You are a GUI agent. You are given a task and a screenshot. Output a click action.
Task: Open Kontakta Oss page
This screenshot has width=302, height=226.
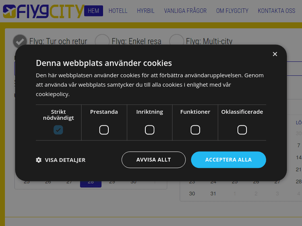click(x=277, y=11)
